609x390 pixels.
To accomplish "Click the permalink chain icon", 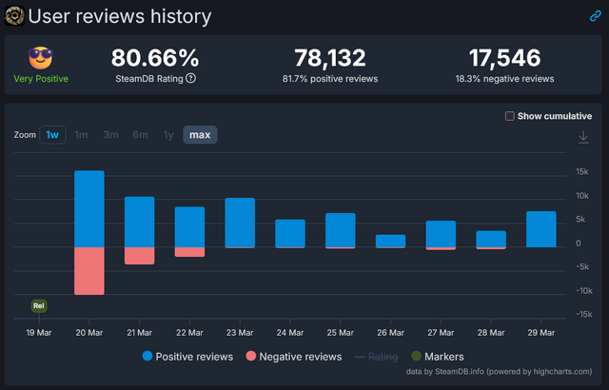I will (x=595, y=16).
